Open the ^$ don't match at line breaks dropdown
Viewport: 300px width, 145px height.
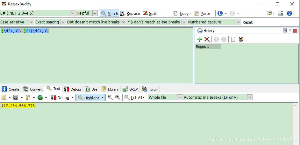pyautogui.click(x=184, y=22)
